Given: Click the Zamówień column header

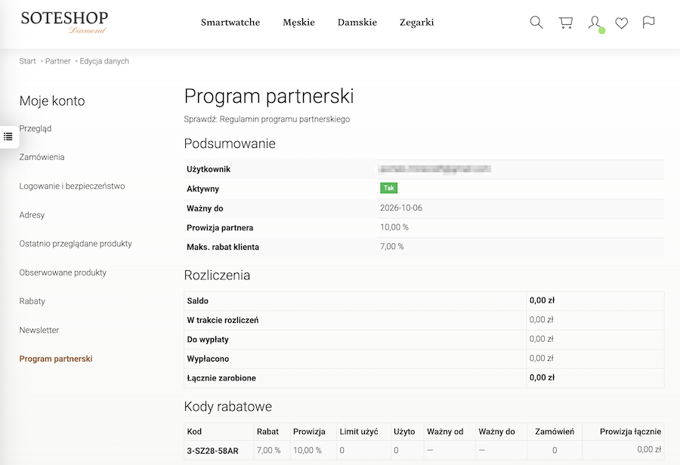Looking at the screenshot, I should tap(555, 432).
